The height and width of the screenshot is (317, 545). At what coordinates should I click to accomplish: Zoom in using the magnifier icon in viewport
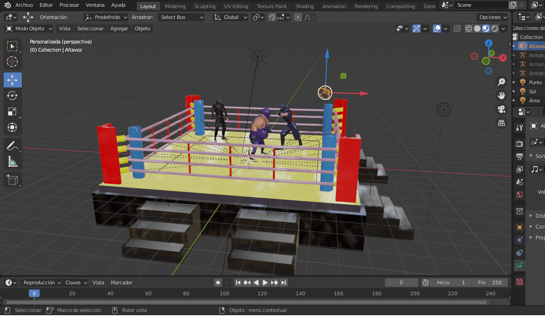(501, 82)
